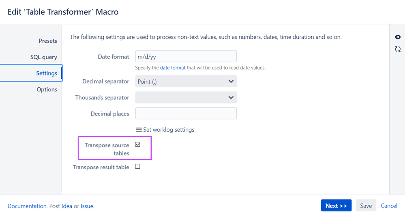This screenshot has width=405, height=214.
Task: Enable Transpose result table checkbox
Action: coord(138,166)
